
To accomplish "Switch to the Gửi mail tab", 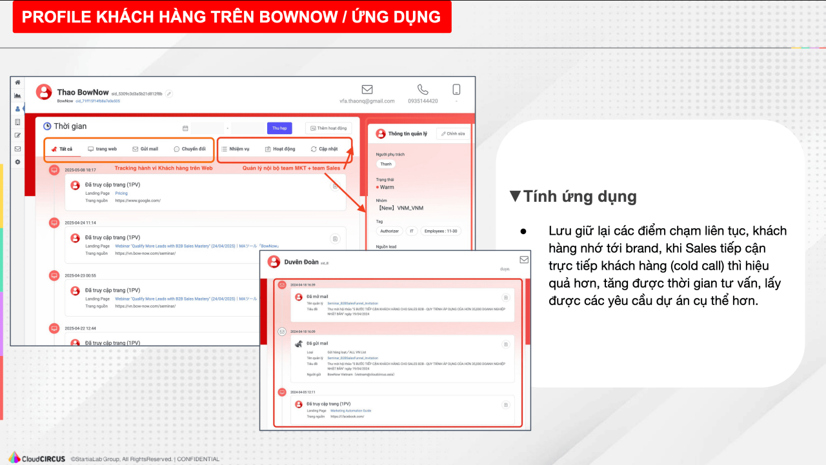I will [145, 149].
